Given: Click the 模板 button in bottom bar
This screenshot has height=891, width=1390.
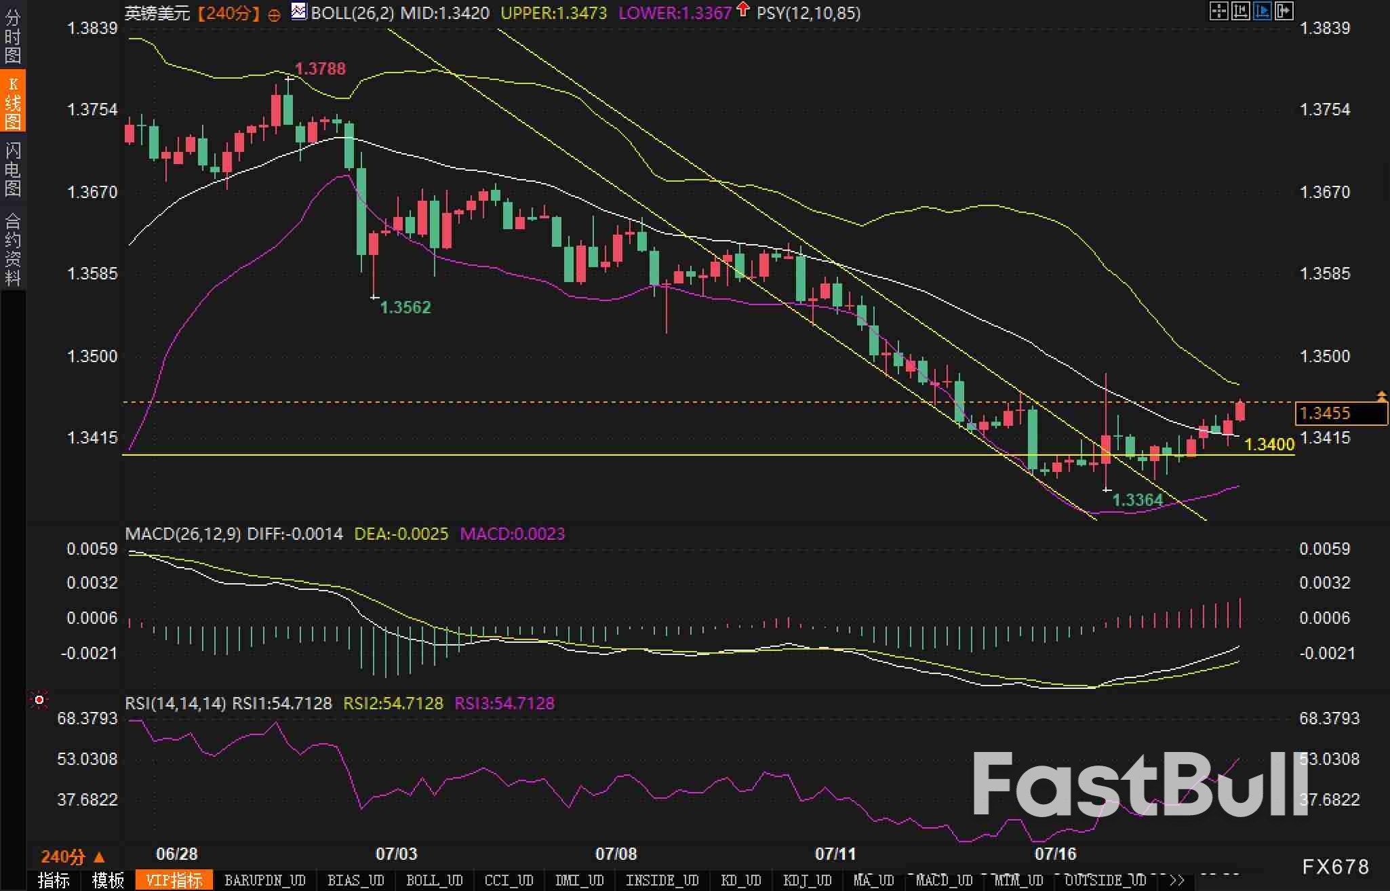Looking at the screenshot, I should pyautogui.click(x=108, y=880).
